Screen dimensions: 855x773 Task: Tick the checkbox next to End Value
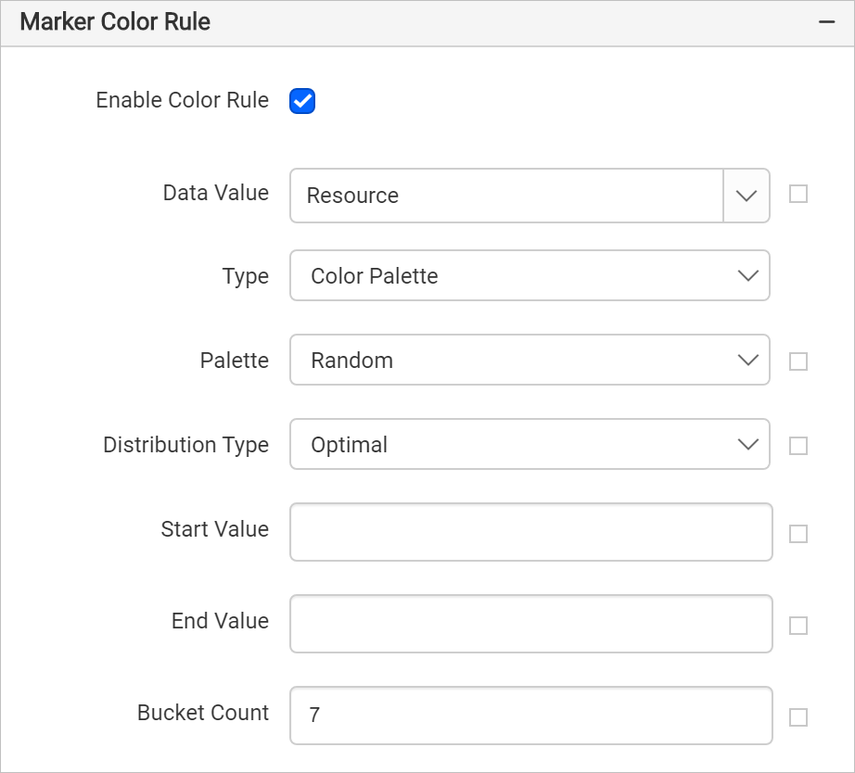point(798,624)
